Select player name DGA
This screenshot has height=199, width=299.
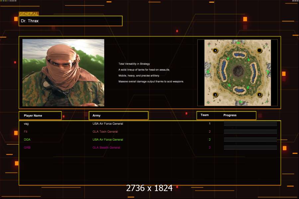27,140
